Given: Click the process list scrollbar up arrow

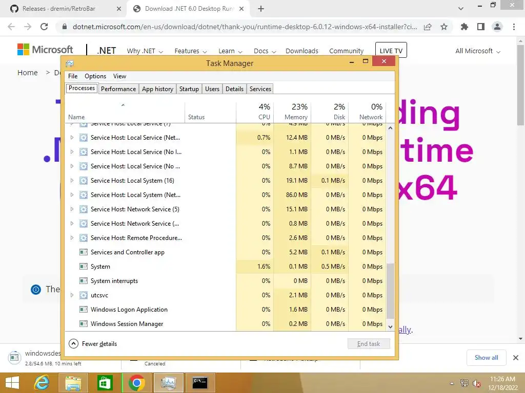Looking at the screenshot, I should pyautogui.click(x=390, y=128).
